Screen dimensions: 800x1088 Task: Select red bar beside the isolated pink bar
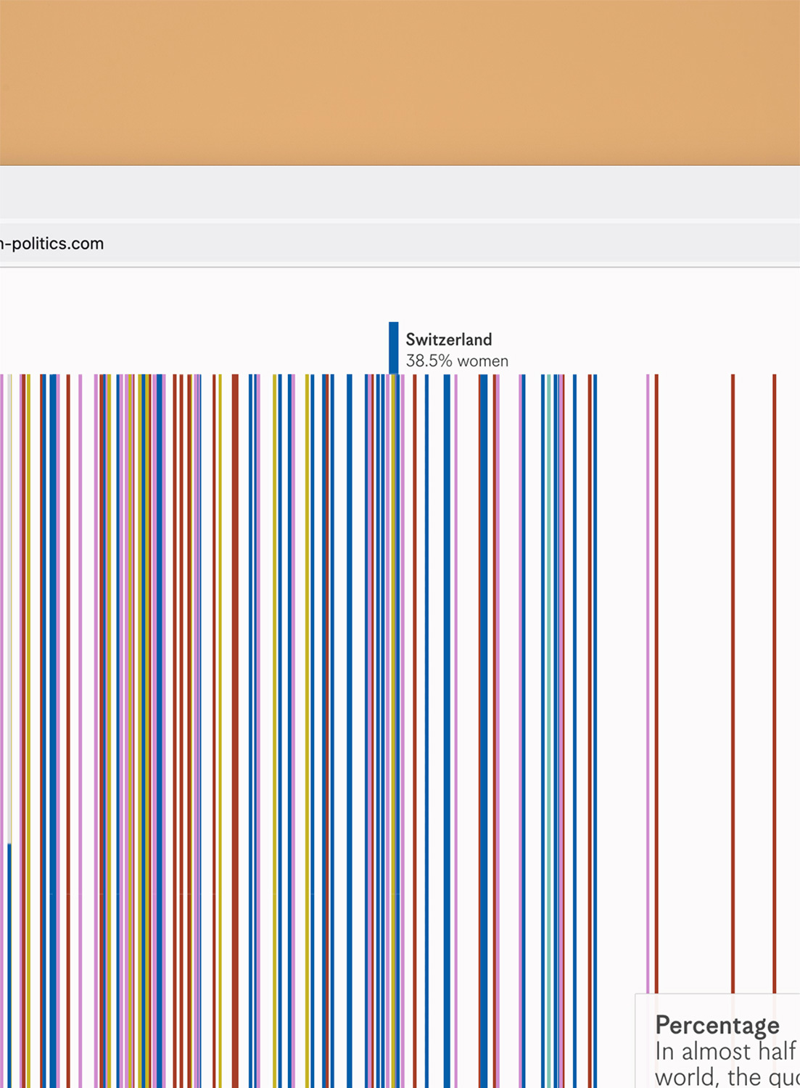[x=656, y=653]
